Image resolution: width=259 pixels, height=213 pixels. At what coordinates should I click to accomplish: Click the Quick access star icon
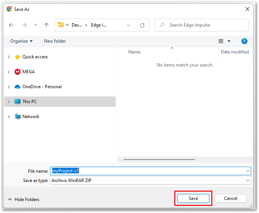(x=18, y=57)
